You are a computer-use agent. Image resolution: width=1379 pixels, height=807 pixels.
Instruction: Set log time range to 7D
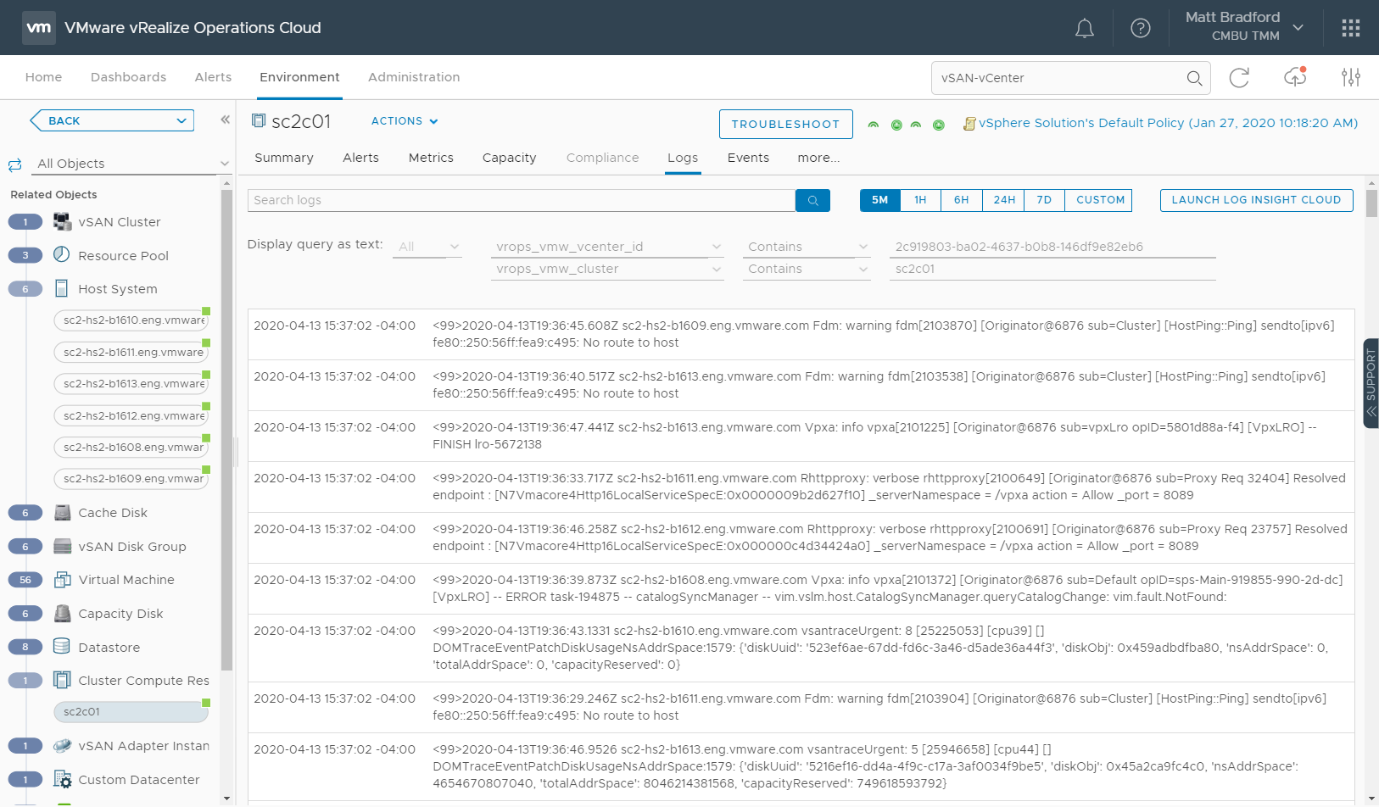[x=1044, y=200]
